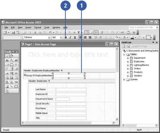Select the Option Button tool in Toolbox
The image size is (160, 133).
click(16, 65)
